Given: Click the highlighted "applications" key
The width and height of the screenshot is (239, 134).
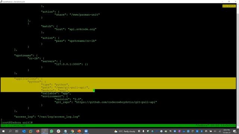Looking at the screenshot, I should click(x=26, y=79).
